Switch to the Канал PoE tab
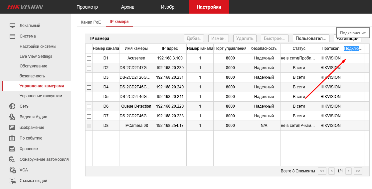The height and width of the screenshot is (189, 372). point(91,22)
